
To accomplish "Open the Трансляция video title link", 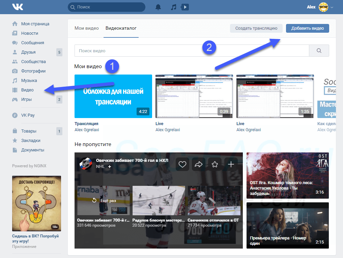I will pyautogui.click(x=86, y=124).
